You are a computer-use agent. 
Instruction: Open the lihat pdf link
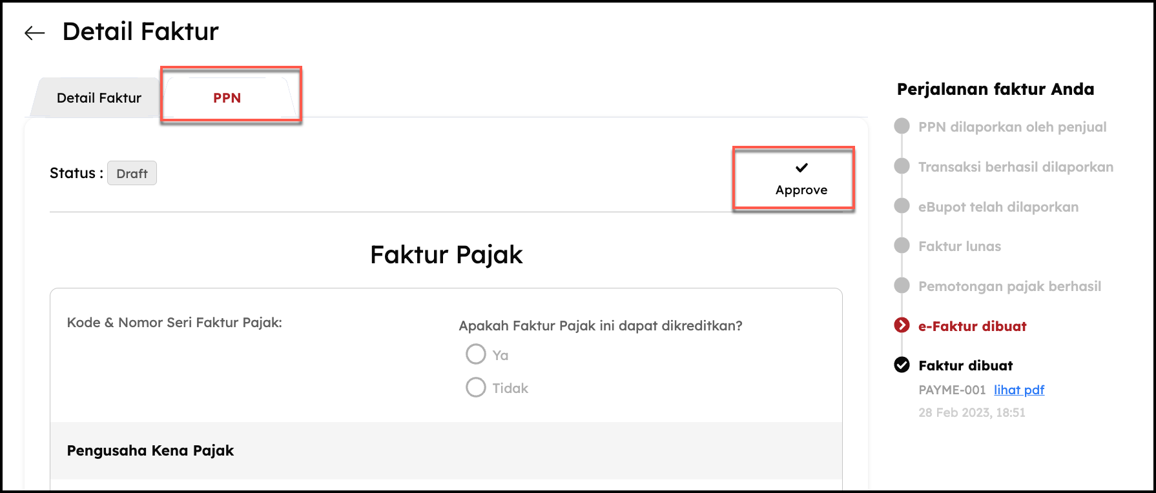coord(1019,390)
